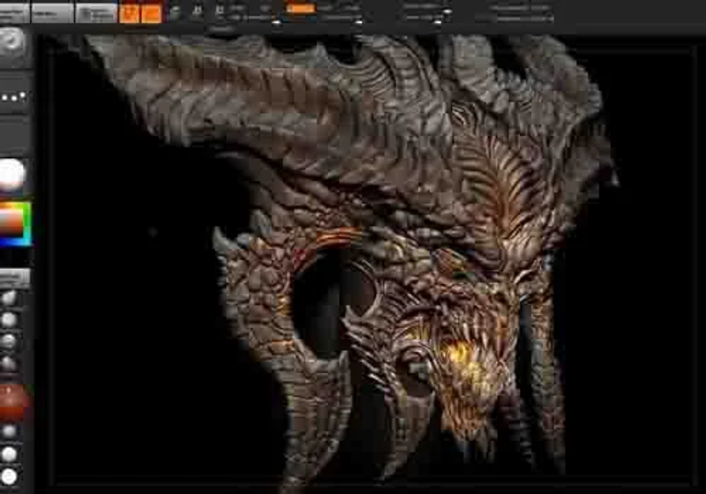706x494 pixels.
Task: Toggle the orange Draw mode button
Action: 151,13
